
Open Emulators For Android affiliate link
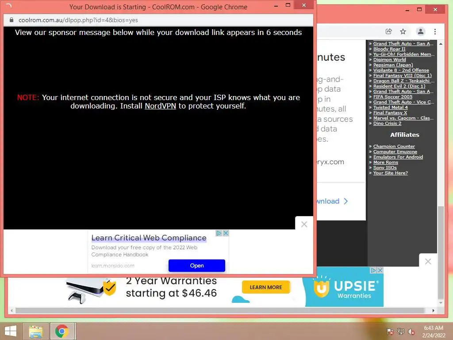(x=398, y=157)
